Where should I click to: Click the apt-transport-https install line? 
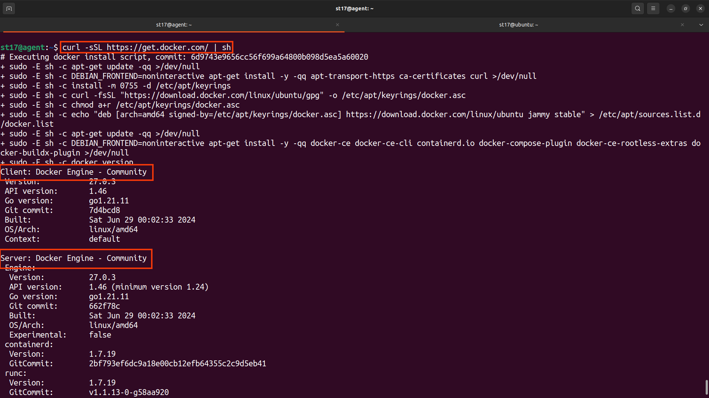(x=268, y=76)
